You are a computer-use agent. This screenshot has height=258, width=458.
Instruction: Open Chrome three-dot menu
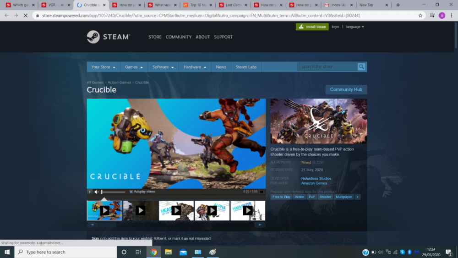point(451,16)
